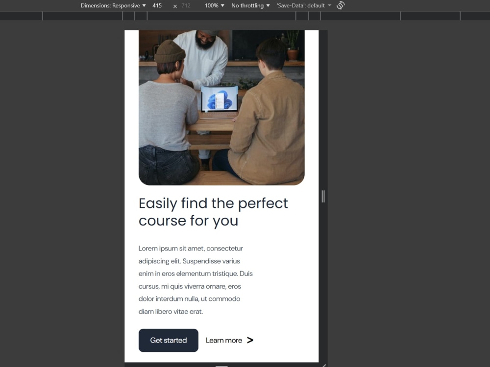Click the rotate device orientation icon
490x367 pixels.
[x=341, y=5]
